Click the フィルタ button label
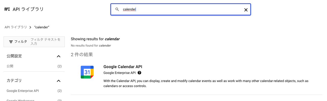 pos(21,42)
